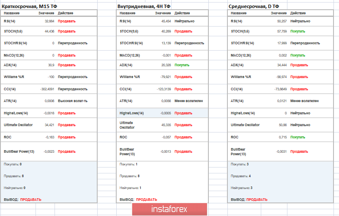
Task: Click CCI(14) value -123,3139
Action: click(x=164, y=89)
